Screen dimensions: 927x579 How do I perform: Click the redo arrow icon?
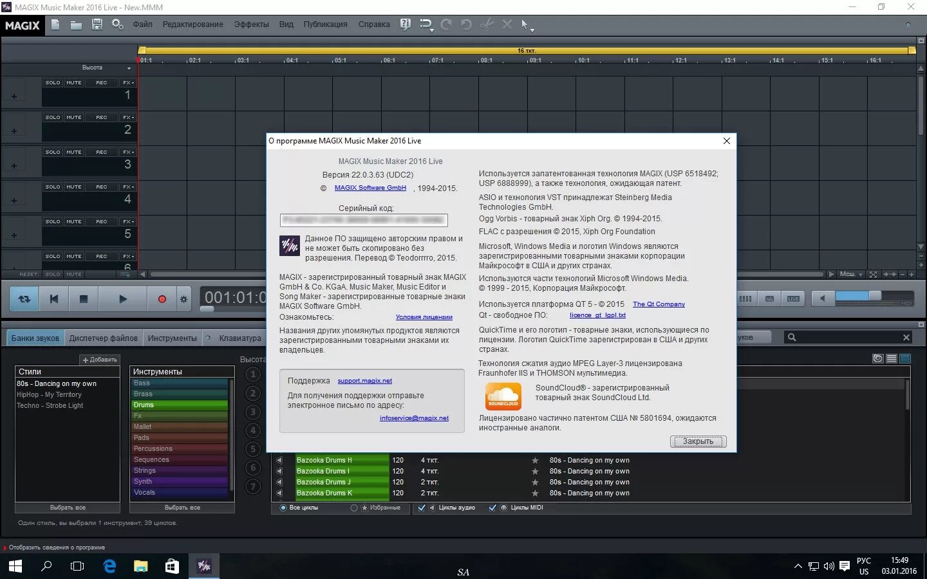pos(447,24)
